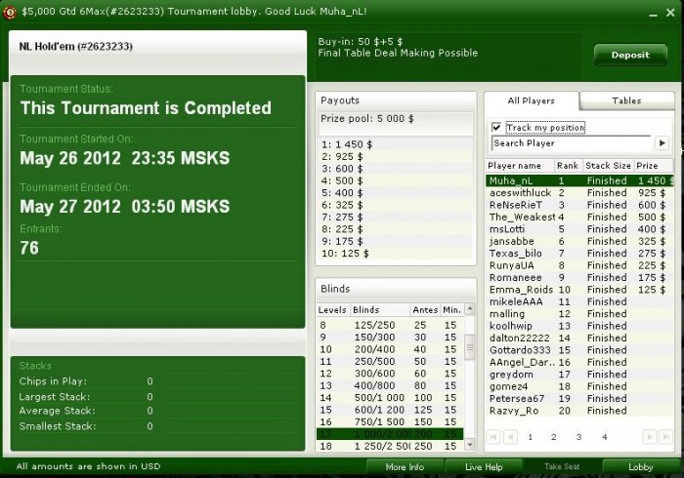This screenshot has width=684, height=478.
Task: Select blinds level 8 row 125/250
Action: [390, 325]
